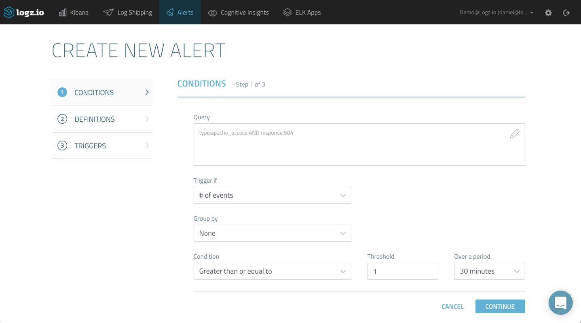Select the Definitions step tab
The image size is (581, 323).
pos(102,119)
